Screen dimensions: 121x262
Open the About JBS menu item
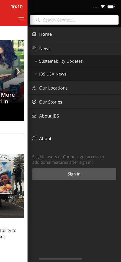74,116
